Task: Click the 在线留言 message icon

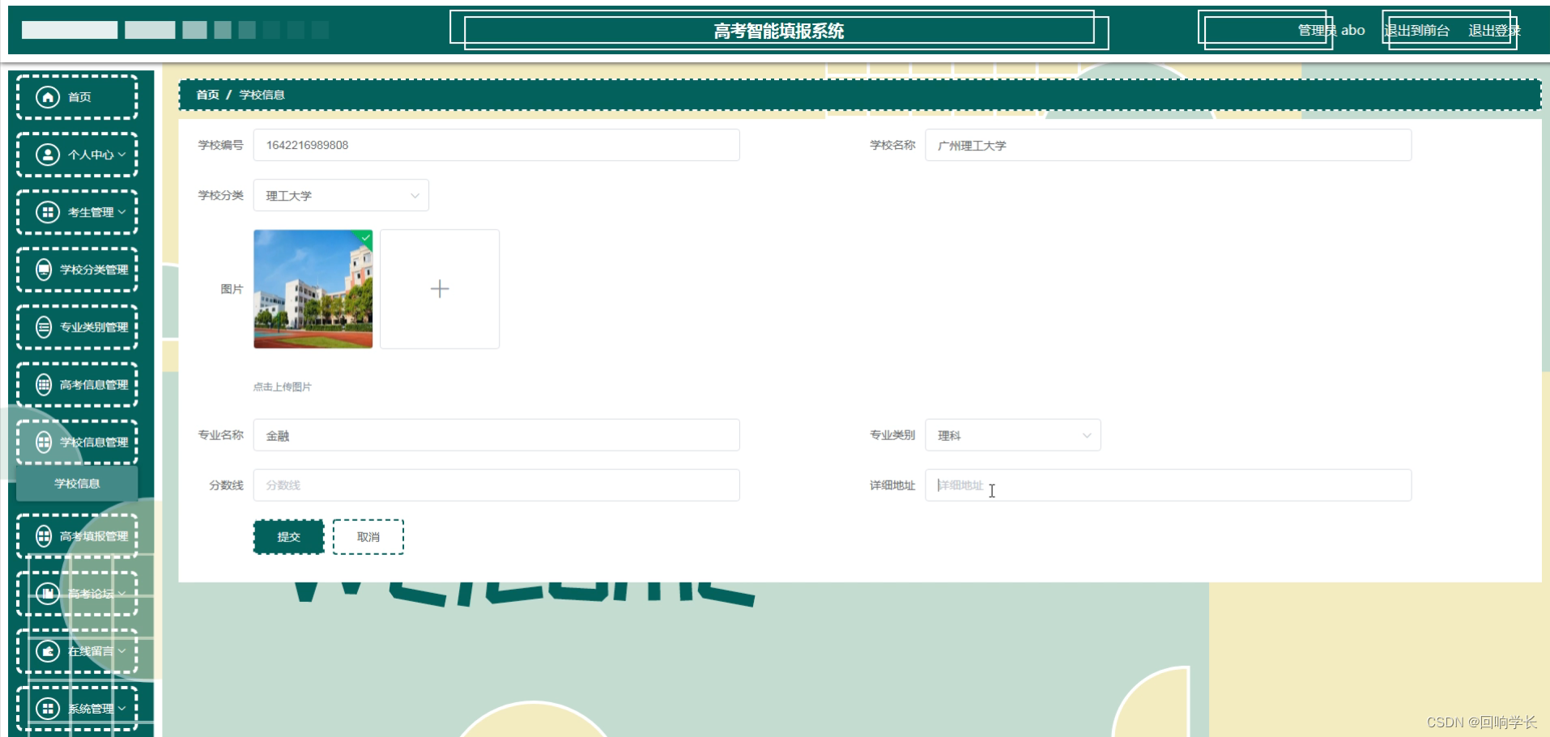Action: click(x=46, y=650)
